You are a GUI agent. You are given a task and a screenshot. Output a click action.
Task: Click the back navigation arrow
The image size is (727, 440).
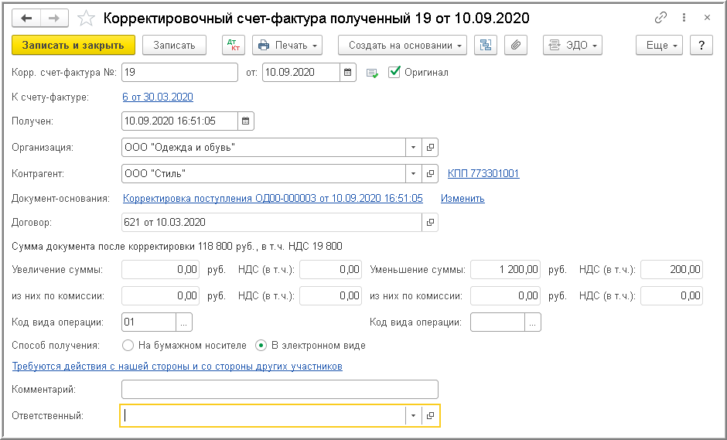point(26,17)
